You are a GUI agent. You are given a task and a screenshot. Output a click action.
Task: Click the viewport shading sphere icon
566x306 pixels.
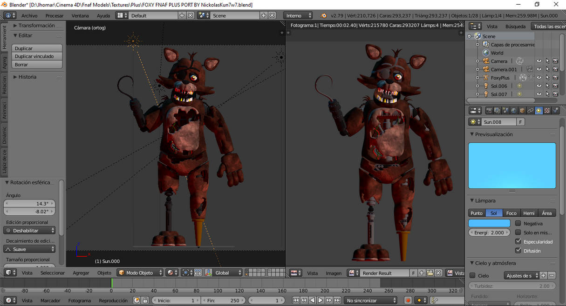pyautogui.click(x=172, y=273)
